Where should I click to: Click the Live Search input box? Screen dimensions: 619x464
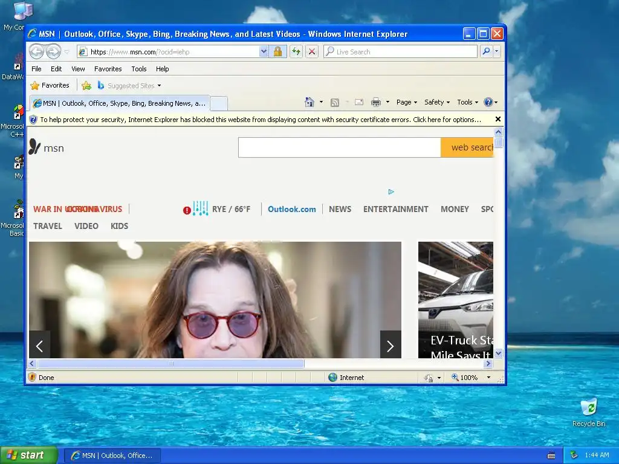pyautogui.click(x=400, y=52)
